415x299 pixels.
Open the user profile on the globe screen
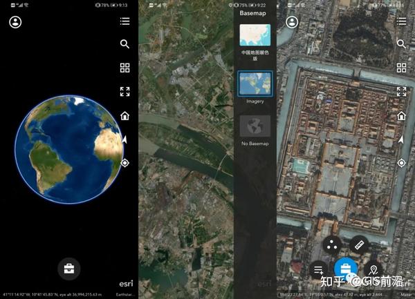[x=15, y=22]
